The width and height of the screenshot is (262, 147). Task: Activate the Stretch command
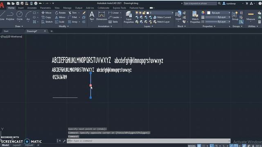[x=47, y=22]
